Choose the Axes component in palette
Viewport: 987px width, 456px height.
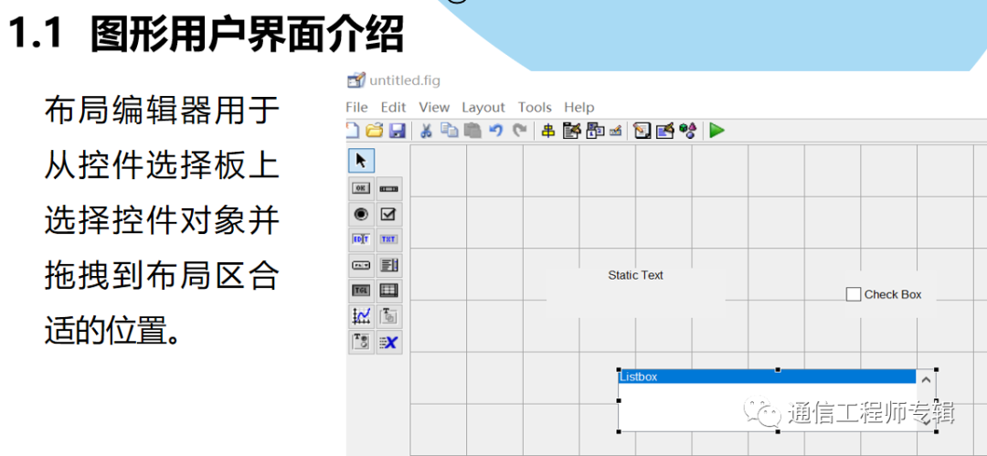(361, 316)
